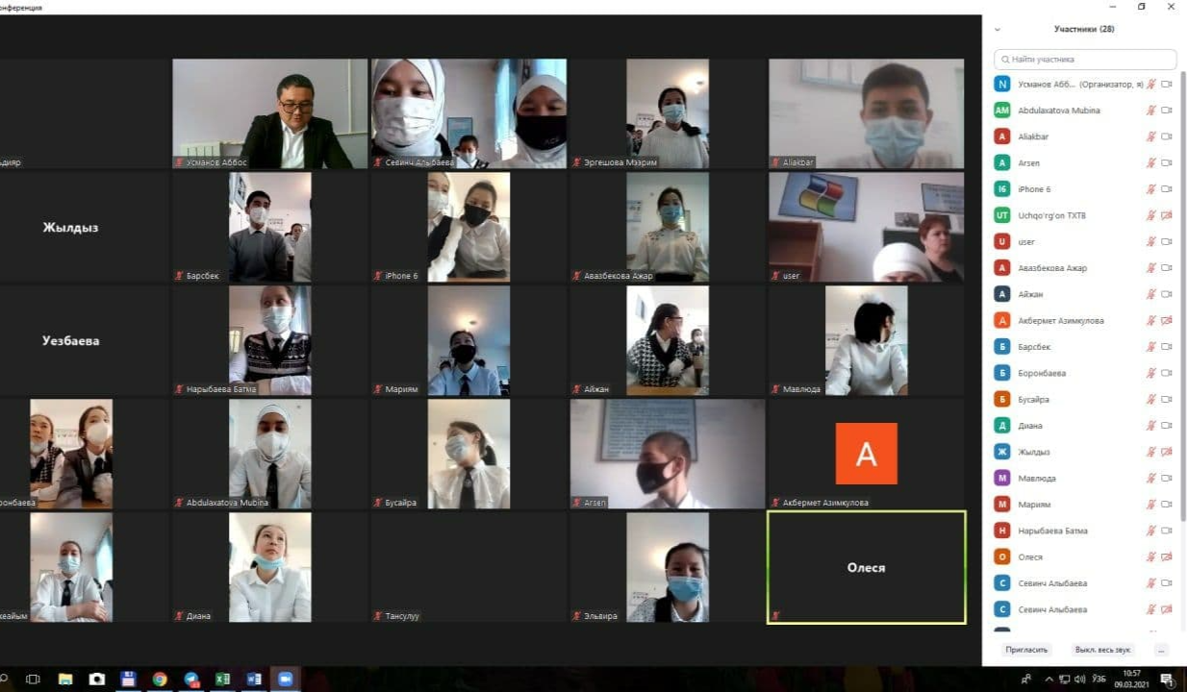The image size is (1187, 692).
Task: Toggle microphone for Abdulaxatova Mubina in list
Action: tap(1150, 111)
